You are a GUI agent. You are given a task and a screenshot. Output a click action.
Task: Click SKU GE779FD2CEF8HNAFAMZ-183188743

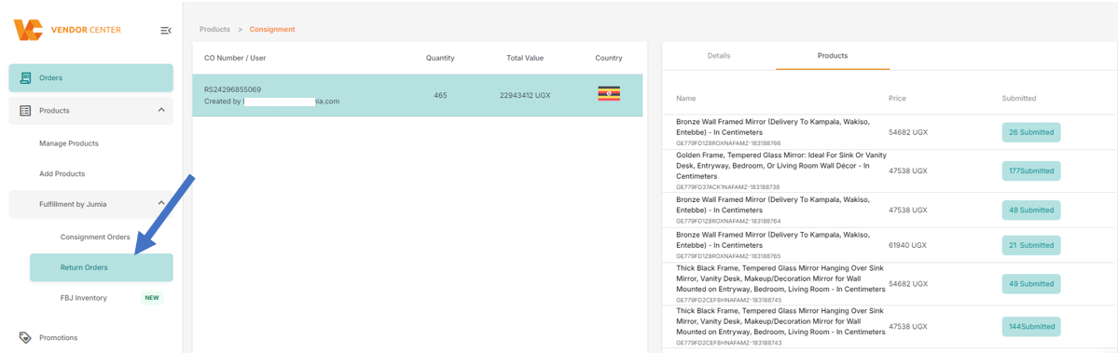pyautogui.click(x=728, y=343)
